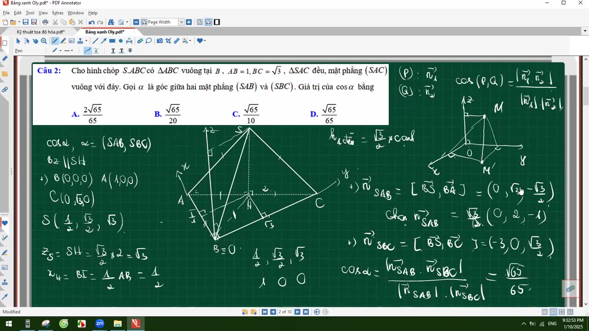Show hidden system tray icons

click(x=523, y=324)
